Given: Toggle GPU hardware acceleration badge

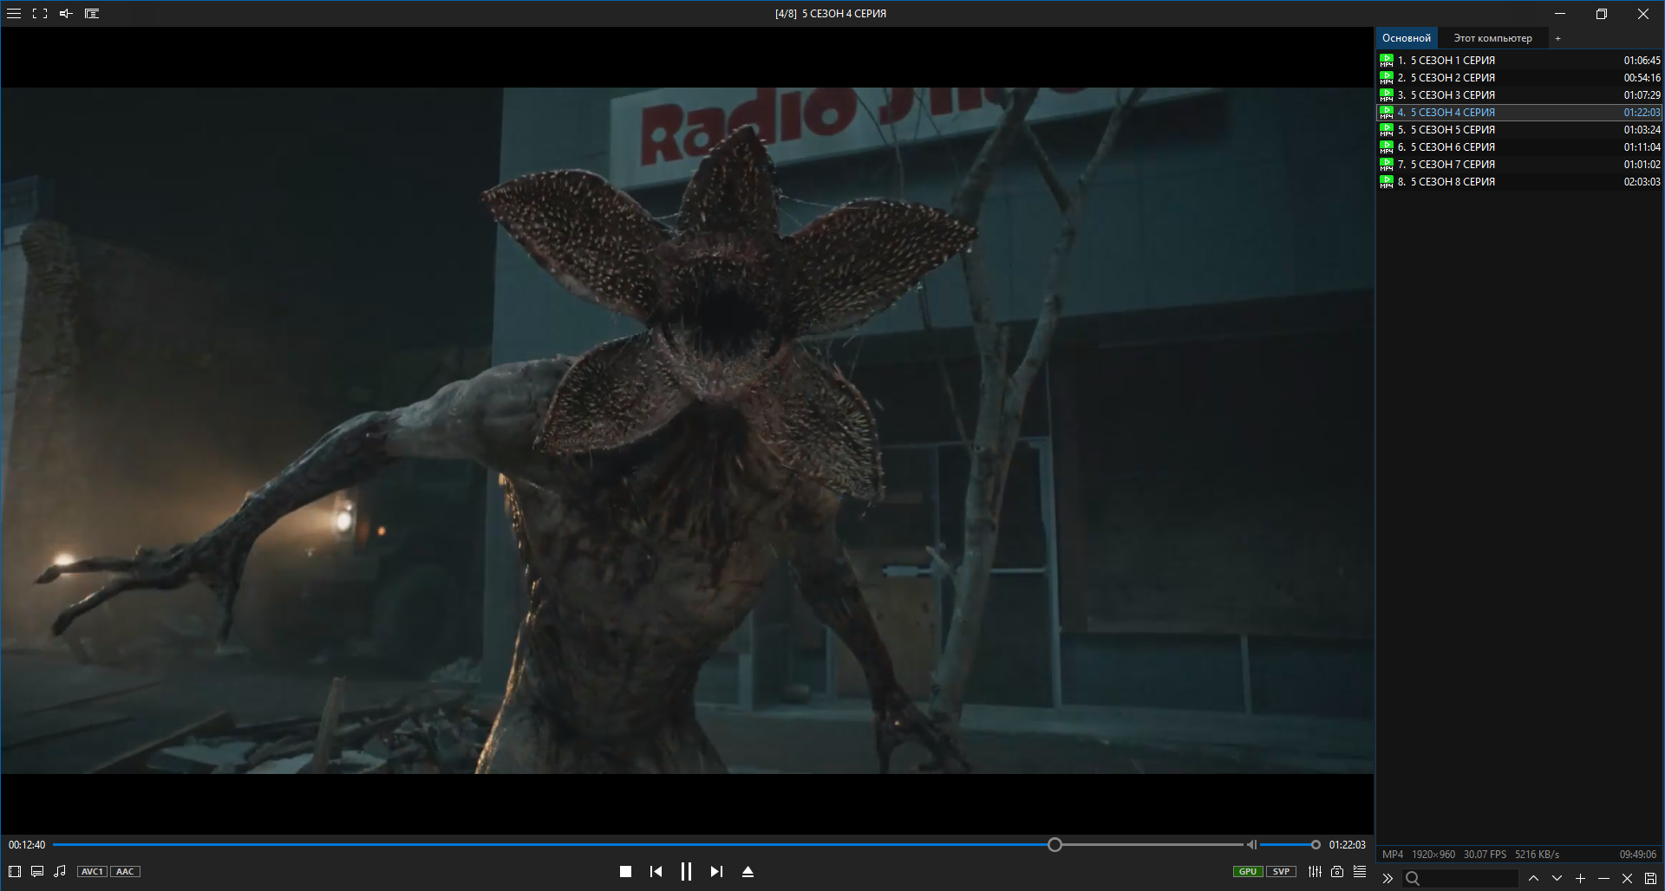Looking at the screenshot, I should point(1248,872).
